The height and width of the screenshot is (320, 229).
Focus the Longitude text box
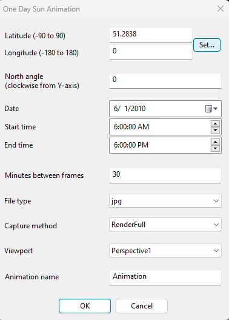[x=151, y=52]
